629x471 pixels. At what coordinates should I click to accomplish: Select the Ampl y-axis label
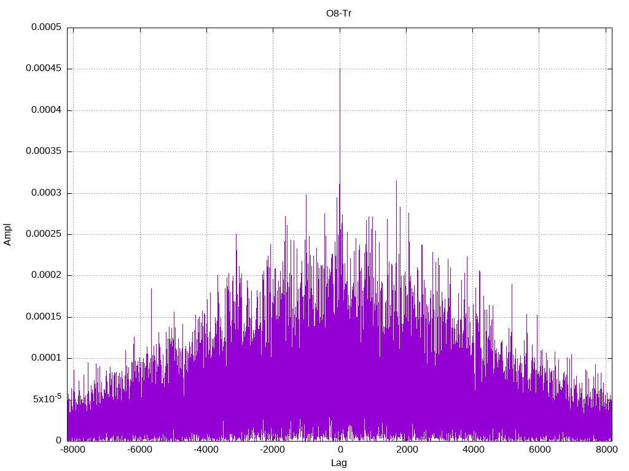click(7, 235)
